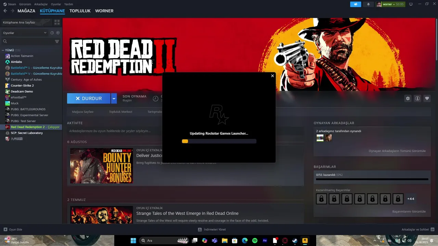Open the Oyunlar menu in menu bar
Screen dimensions: 438x246
coord(56,4)
